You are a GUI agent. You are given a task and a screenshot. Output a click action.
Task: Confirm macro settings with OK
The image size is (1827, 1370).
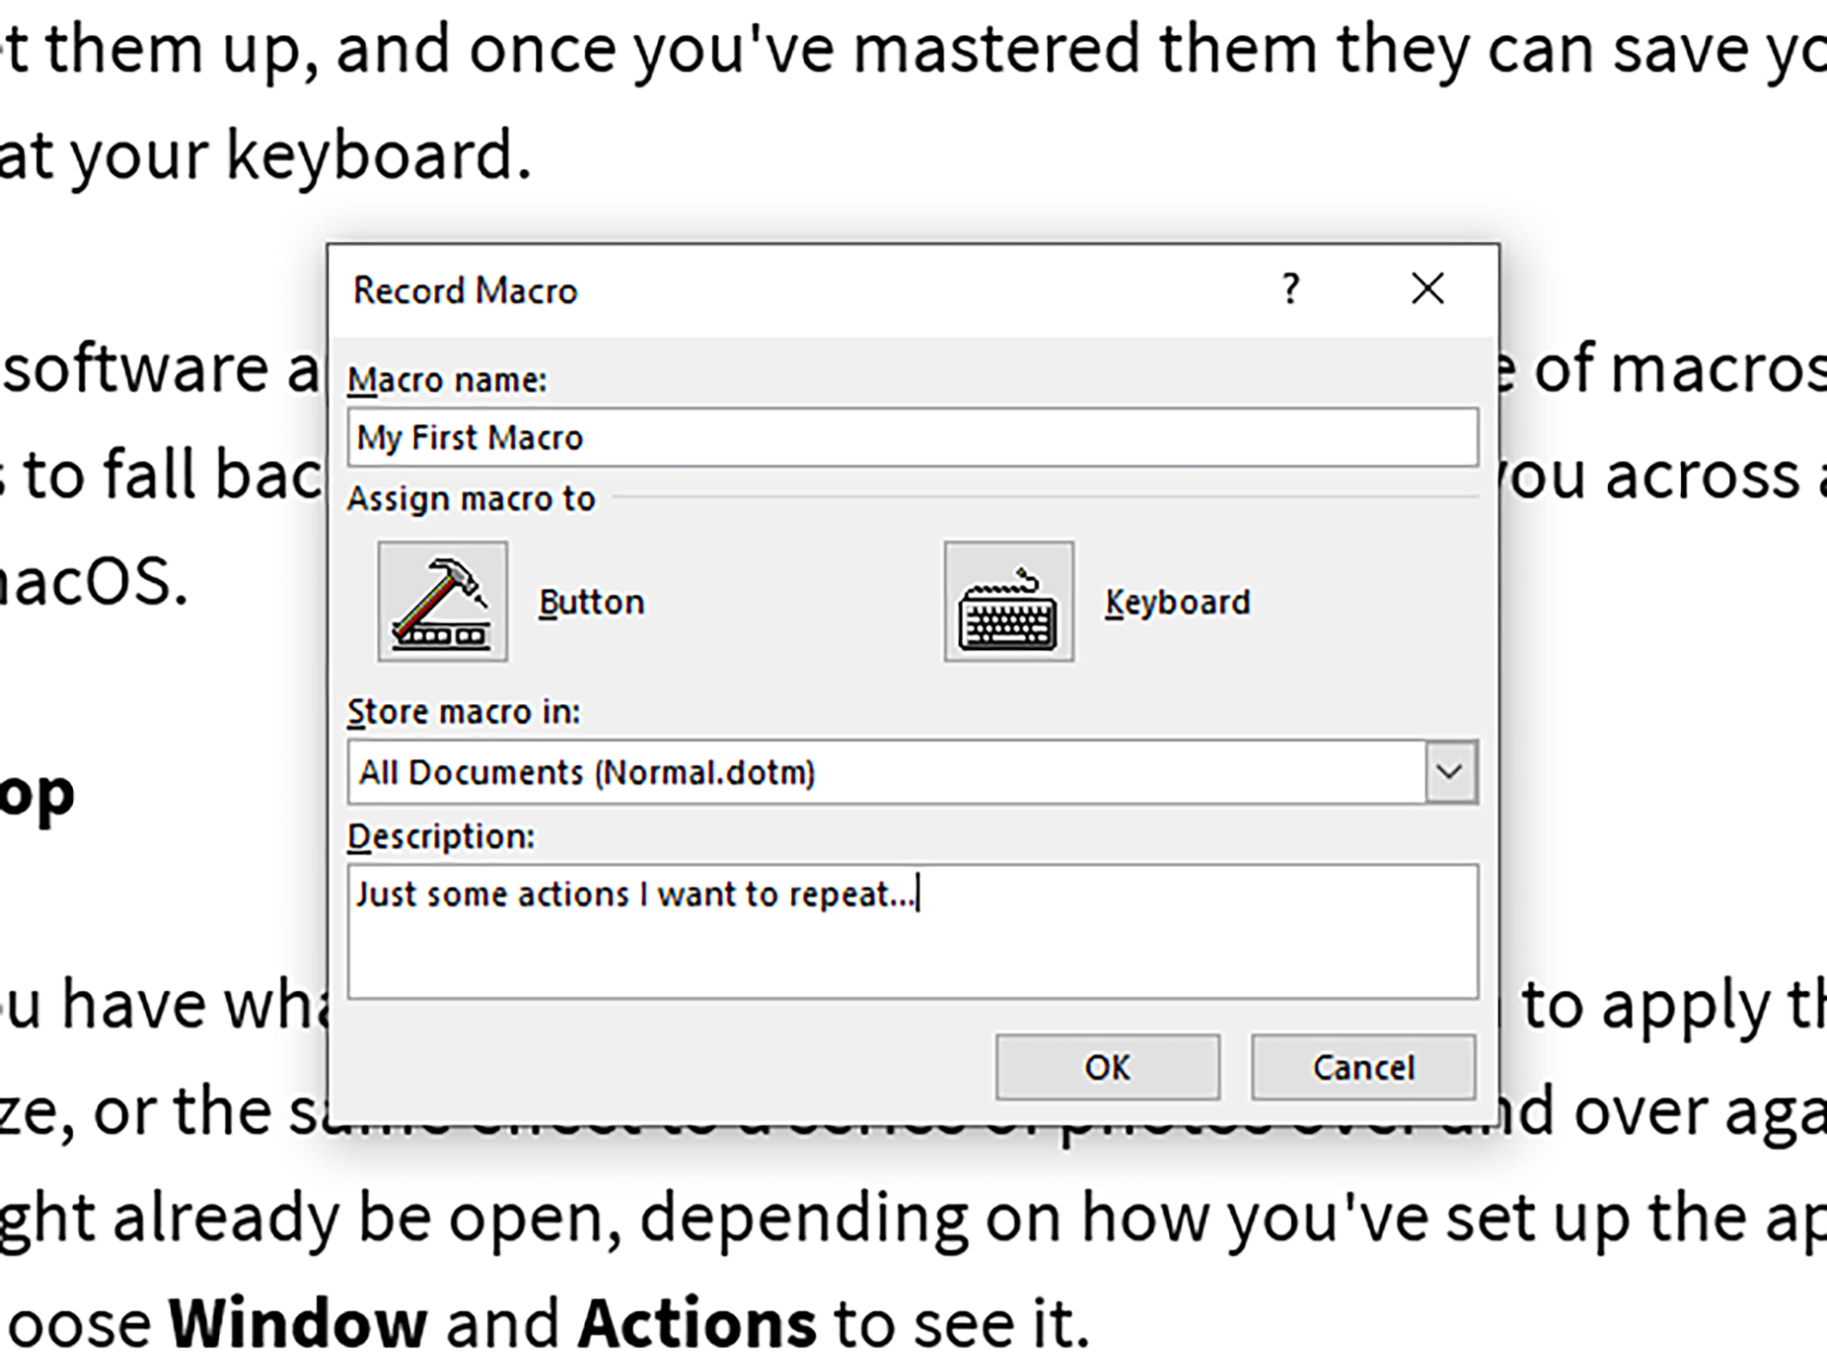[1108, 1067]
